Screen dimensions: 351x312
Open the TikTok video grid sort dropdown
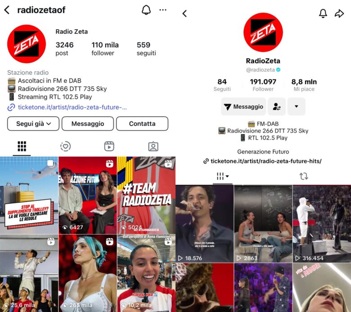point(222,176)
